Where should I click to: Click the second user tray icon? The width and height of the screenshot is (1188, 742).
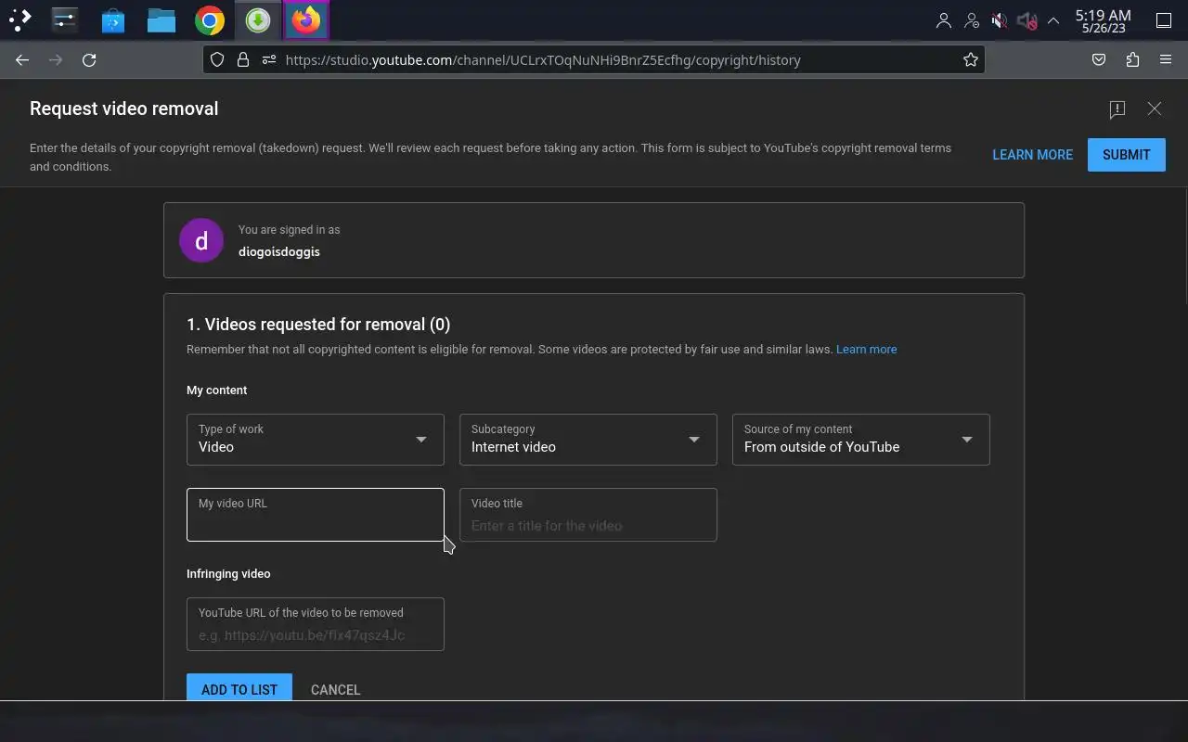pos(972,20)
